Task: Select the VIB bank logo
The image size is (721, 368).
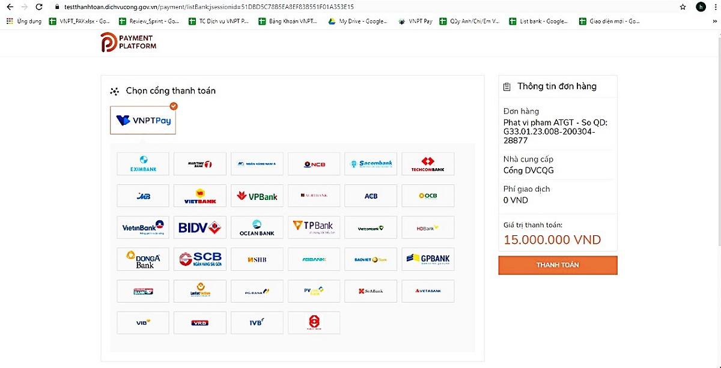Action: tap(142, 322)
